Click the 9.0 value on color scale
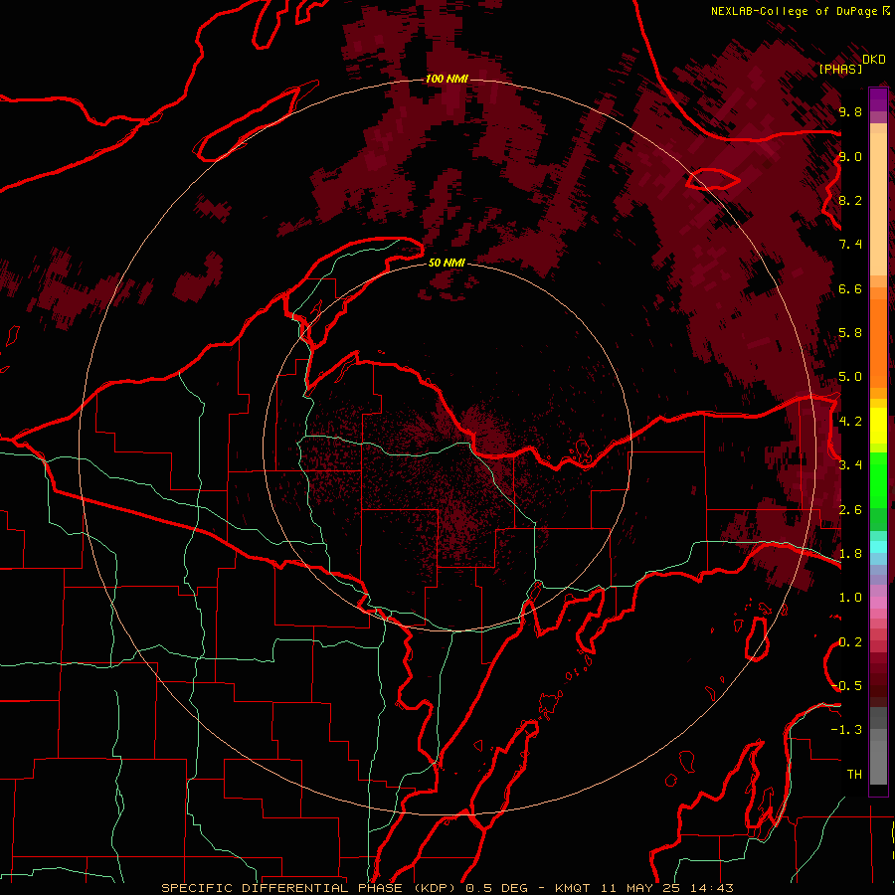Image resolution: width=895 pixels, height=895 pixels. tap(850, 156)
